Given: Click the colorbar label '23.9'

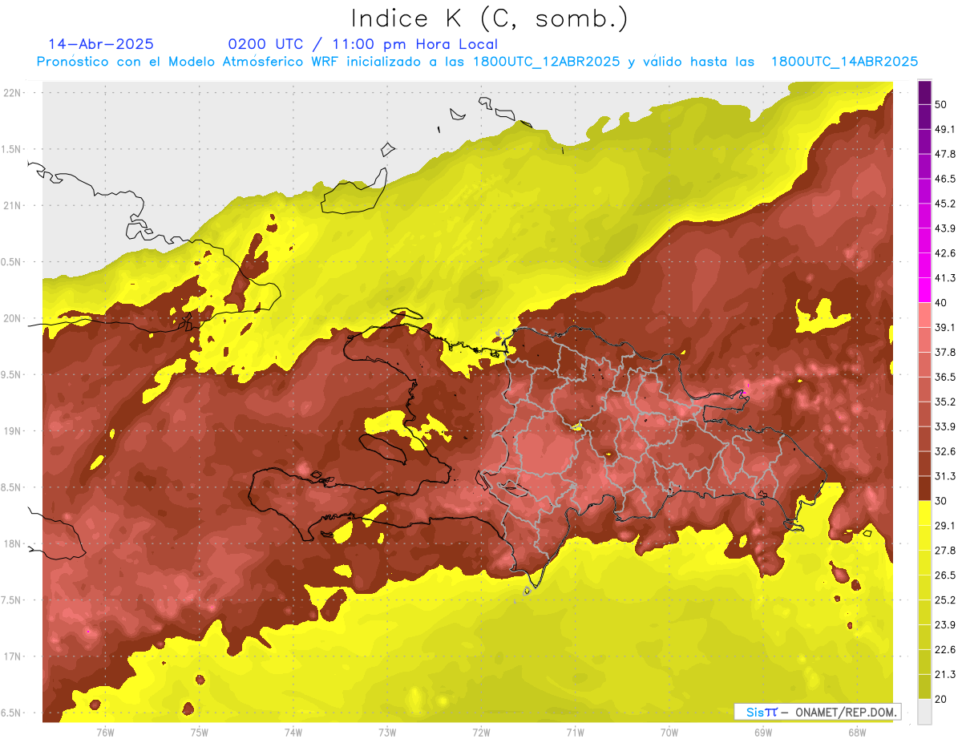Looking at the screenshot, I should point(945,625).
